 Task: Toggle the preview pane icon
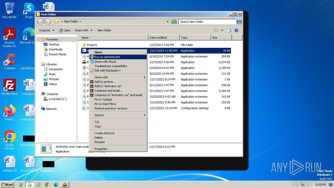pos(229,30)
